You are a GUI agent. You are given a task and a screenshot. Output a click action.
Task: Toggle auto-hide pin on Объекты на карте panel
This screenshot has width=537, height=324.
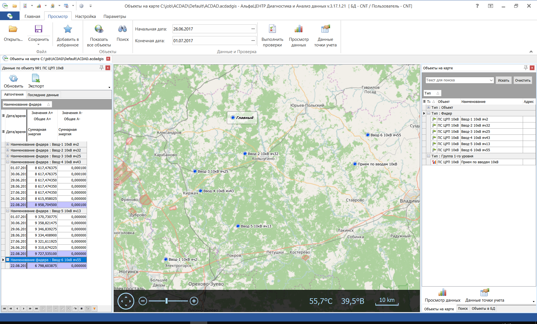(x=526, y=68)
